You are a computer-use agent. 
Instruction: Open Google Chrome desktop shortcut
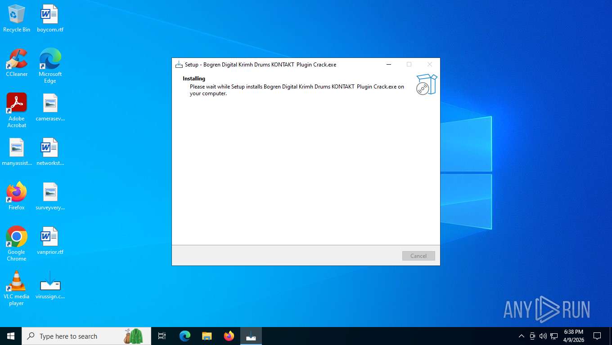(17, 243)
